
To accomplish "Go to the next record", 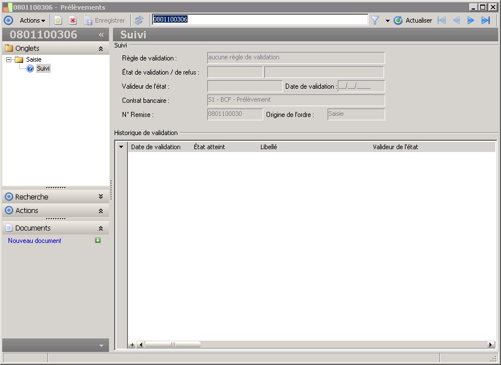I will [470, 20].
